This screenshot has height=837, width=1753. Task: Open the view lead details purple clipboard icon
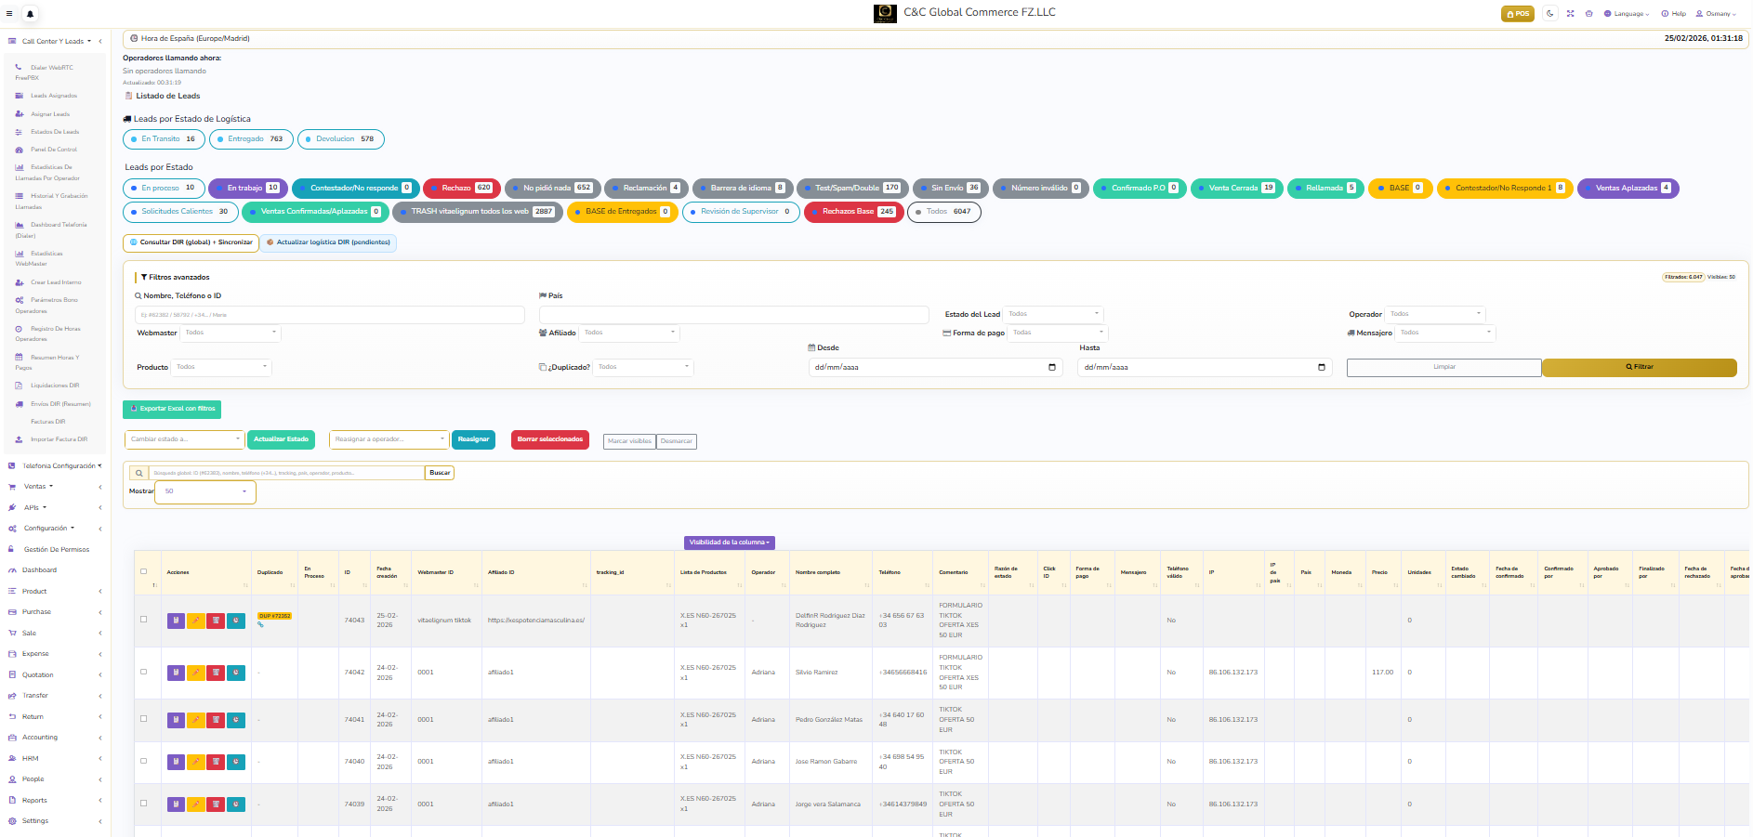tap(176, 621)
